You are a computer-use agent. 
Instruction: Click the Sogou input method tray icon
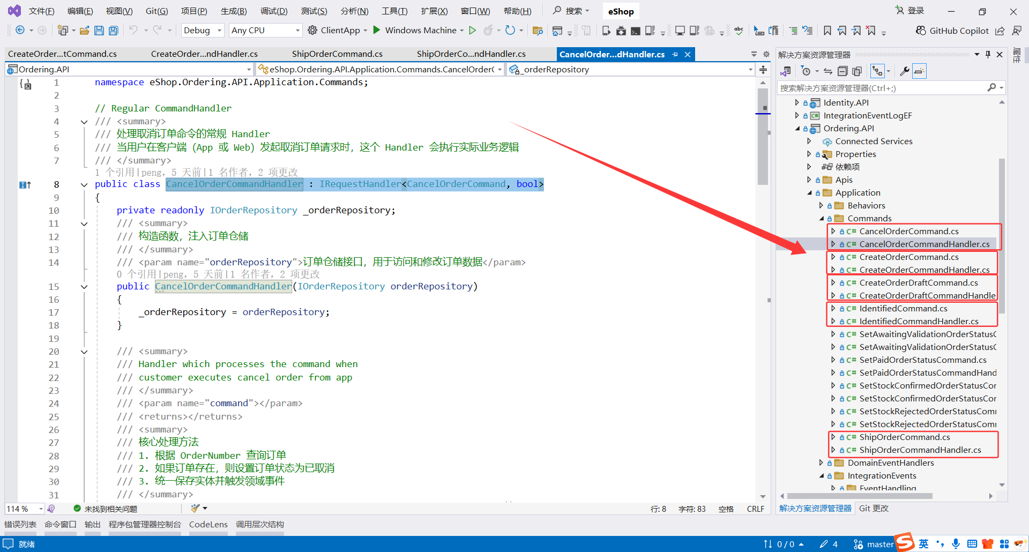tap(905, 542)
